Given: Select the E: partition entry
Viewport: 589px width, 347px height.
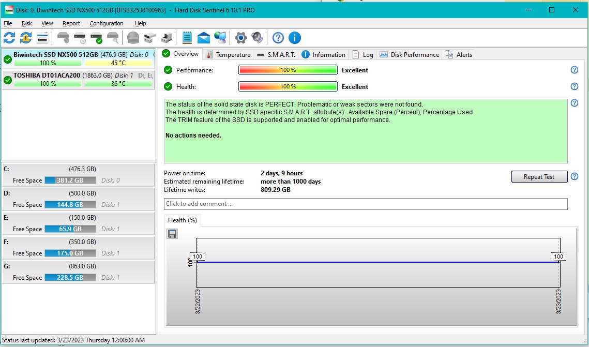Looking at the screenshot, I should [79, 223].
